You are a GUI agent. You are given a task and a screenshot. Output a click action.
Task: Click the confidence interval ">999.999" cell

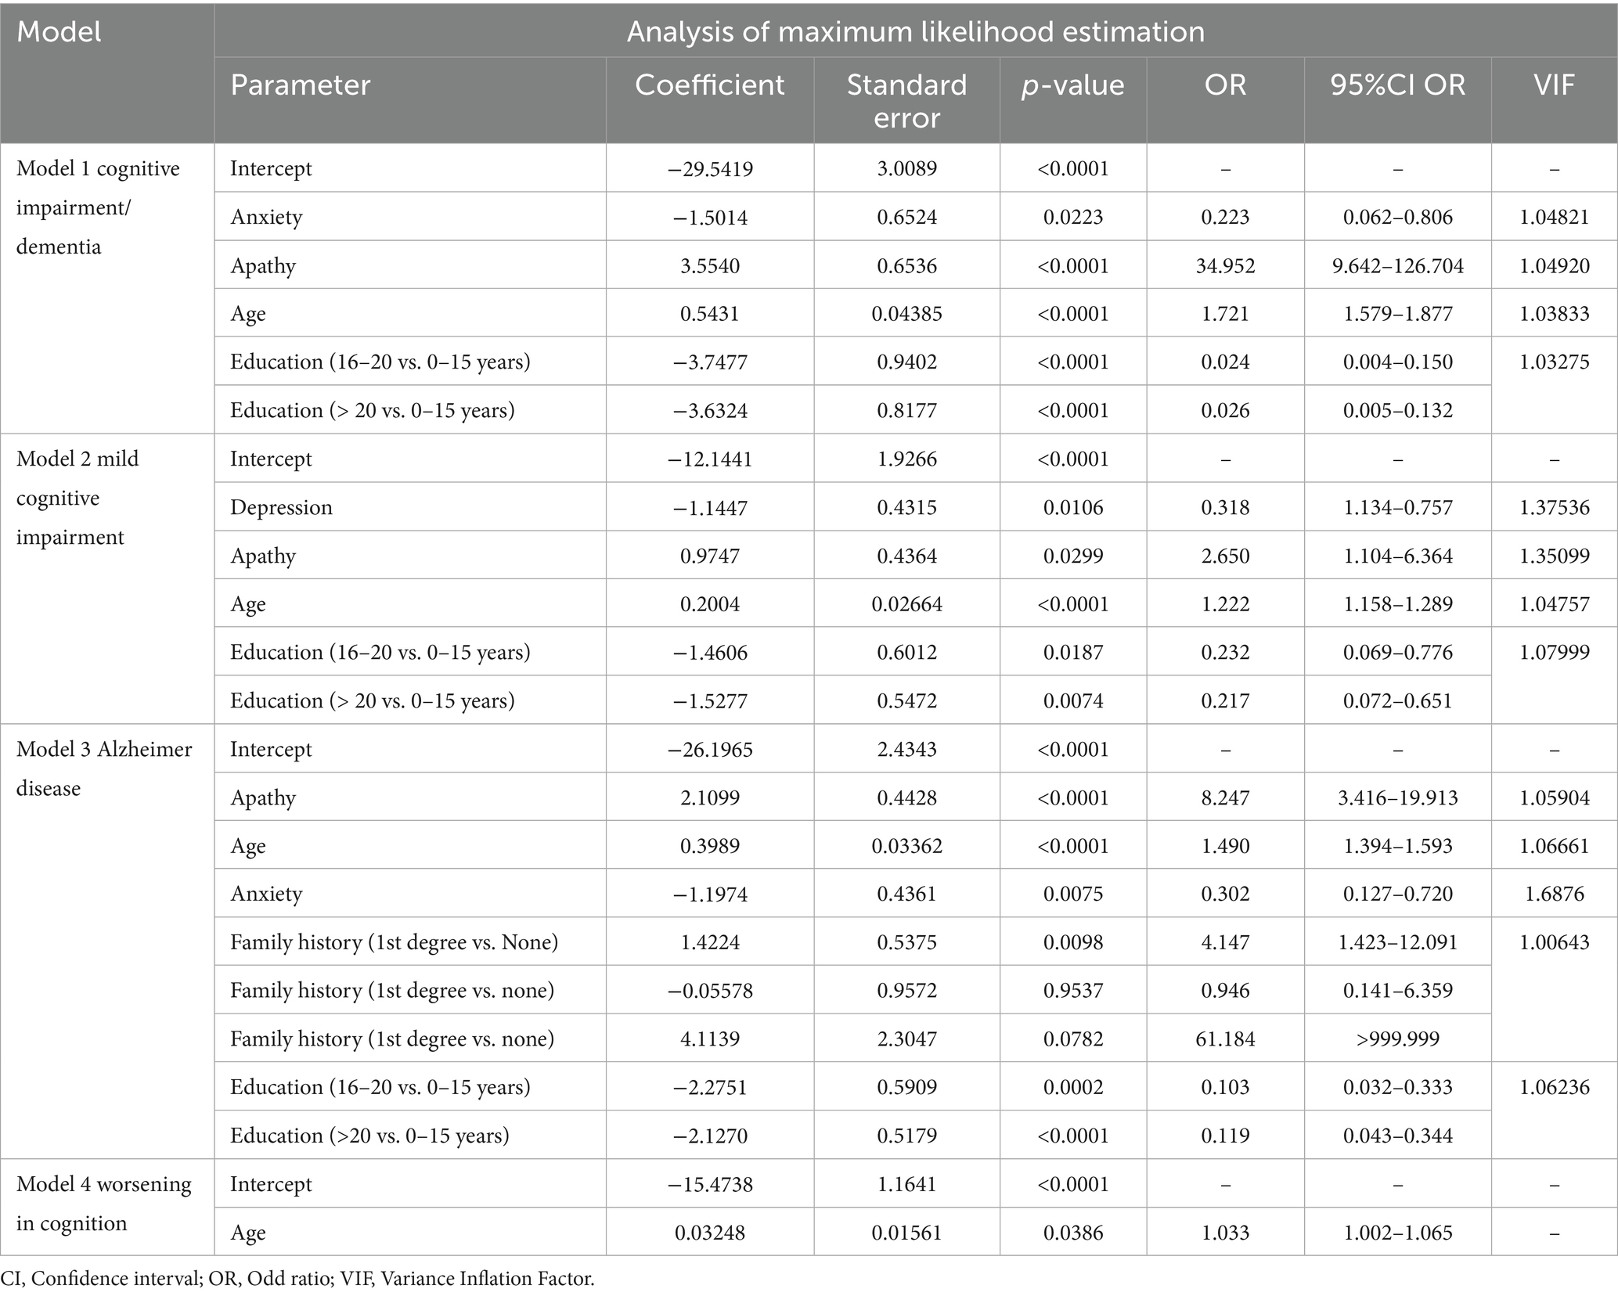pos(1397,1039)
